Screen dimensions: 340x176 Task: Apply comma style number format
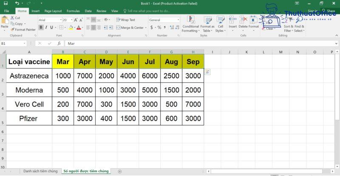pyautogui.click(x=165, y=27)
